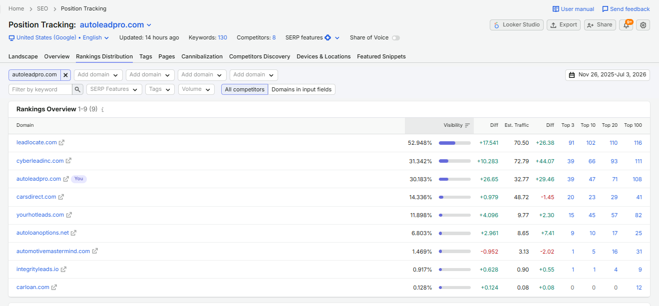Switch to the Featured Snippets tab
Screen dimensions: 659x306
pos(381,56)
